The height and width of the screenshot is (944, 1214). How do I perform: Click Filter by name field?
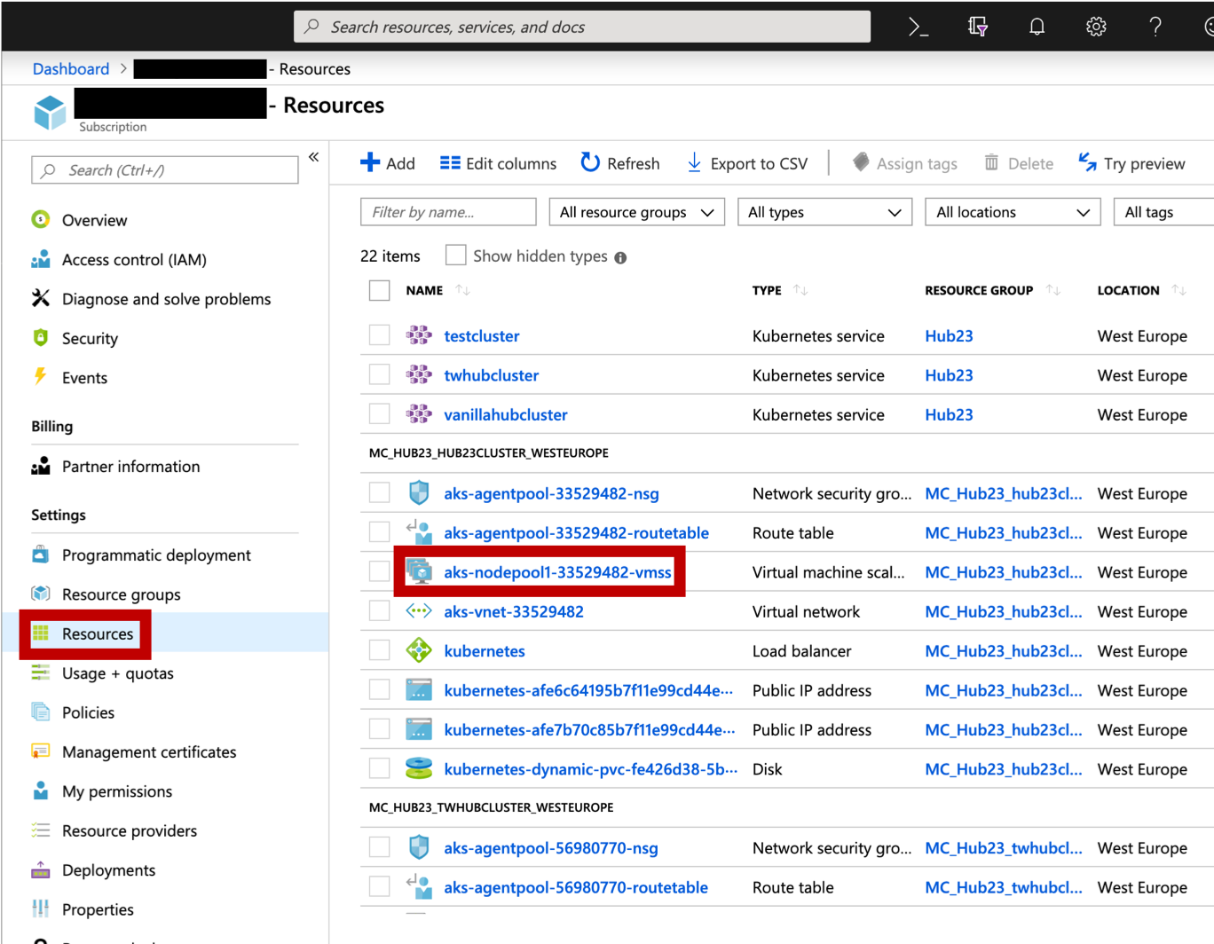[448, 212]
